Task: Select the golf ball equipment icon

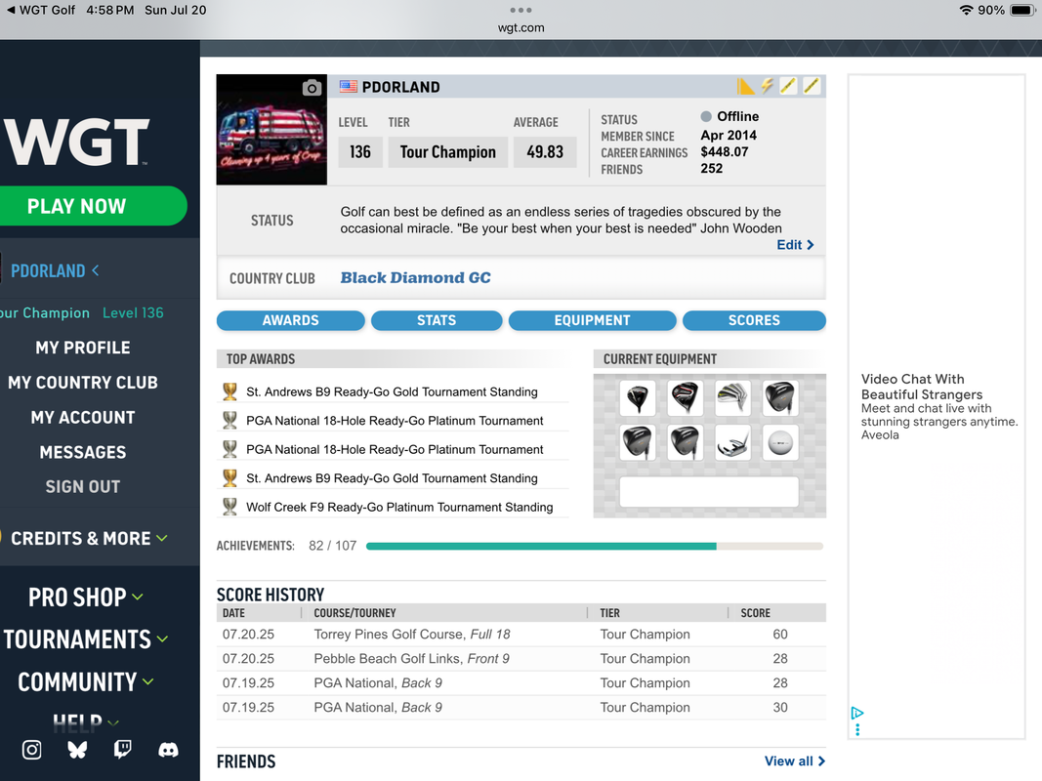Action: (779, 443)
